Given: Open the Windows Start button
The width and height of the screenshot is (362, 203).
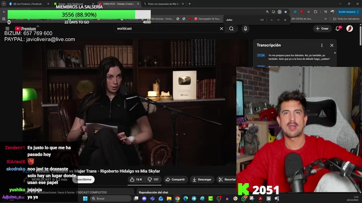Looking at the screenshot, I should coord(85,198).
